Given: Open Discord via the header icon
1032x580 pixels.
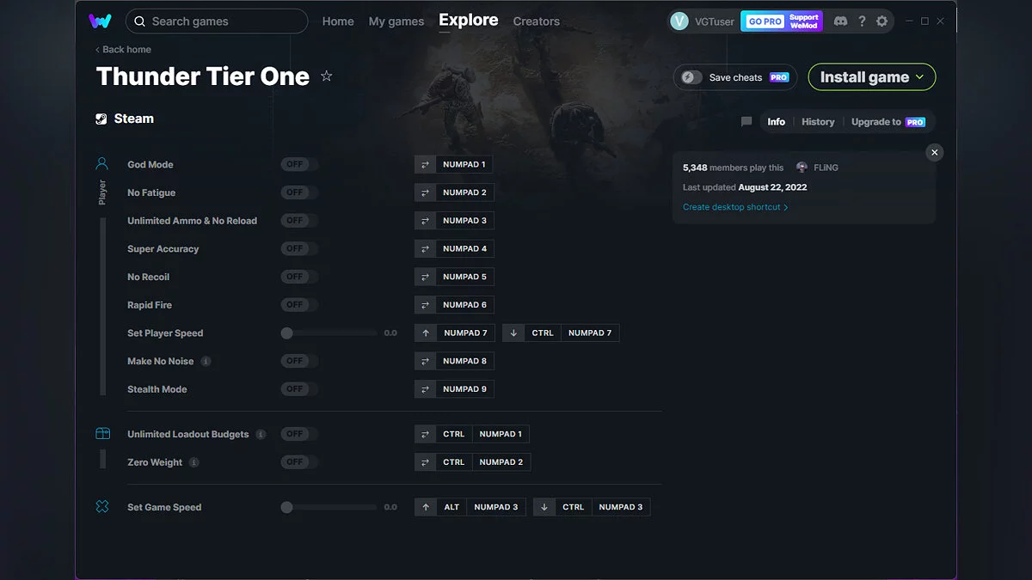Looking at the screenshot, I should coord(840,21).
